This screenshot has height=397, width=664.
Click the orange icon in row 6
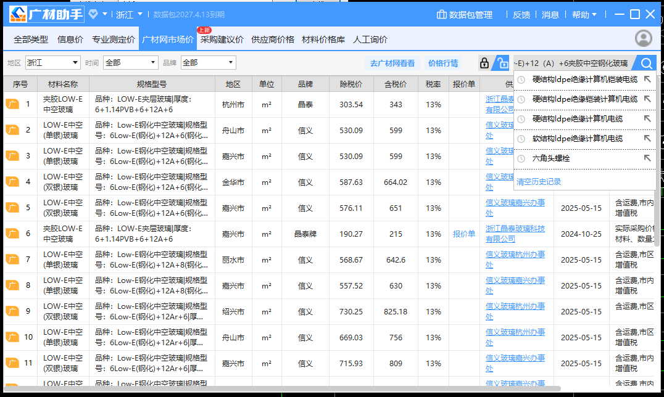coord(13,234)
